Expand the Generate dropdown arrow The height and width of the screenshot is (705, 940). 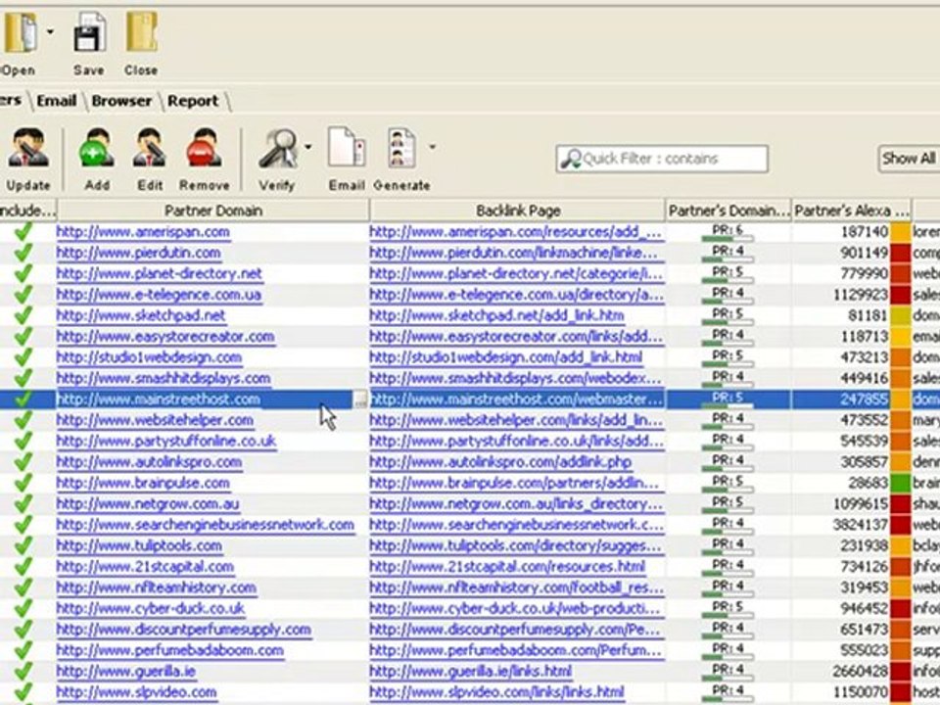coord(432,147)
